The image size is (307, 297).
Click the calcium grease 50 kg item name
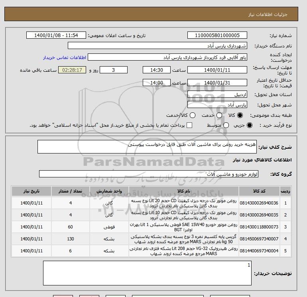[x=184, y=239]
